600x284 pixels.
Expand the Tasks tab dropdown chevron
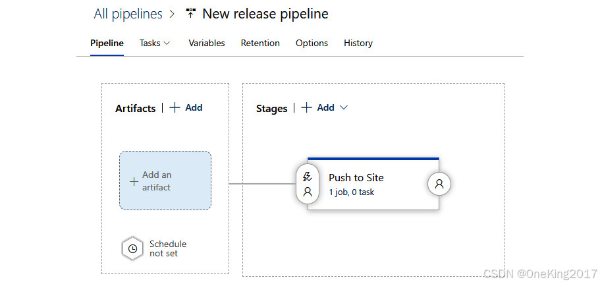pyautogui.click(x=167, y=43)
